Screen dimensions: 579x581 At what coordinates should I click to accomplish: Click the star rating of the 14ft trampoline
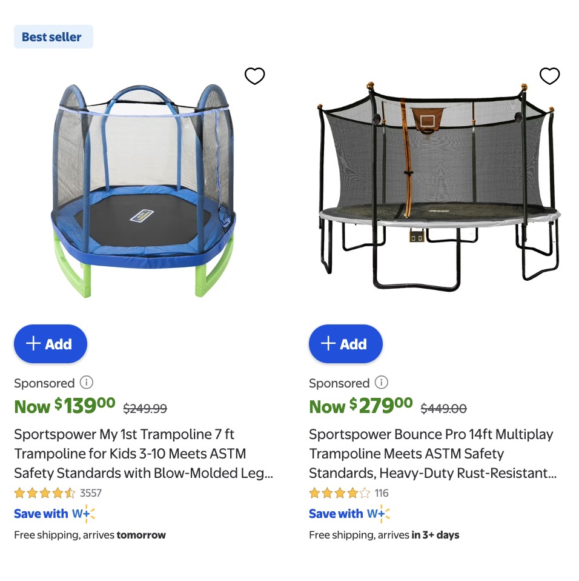point(340,493)
